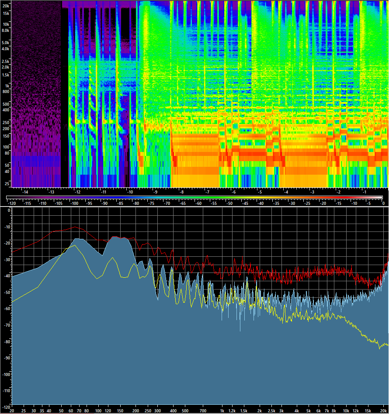Click the 4.0k frequency axis label
Image resolution: width=389 pixels, height=414 pixels.
pyautogui.click(x=5, y=48)
